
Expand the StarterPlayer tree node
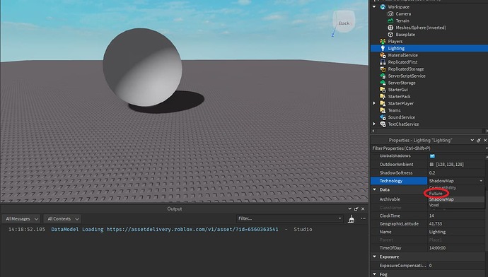[374, 104]
